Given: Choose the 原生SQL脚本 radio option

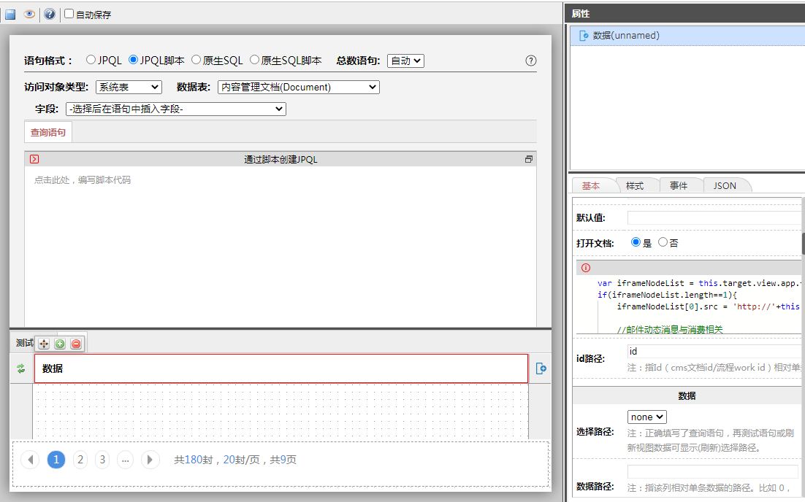Looking at the screenshot, I should point(254,60).
